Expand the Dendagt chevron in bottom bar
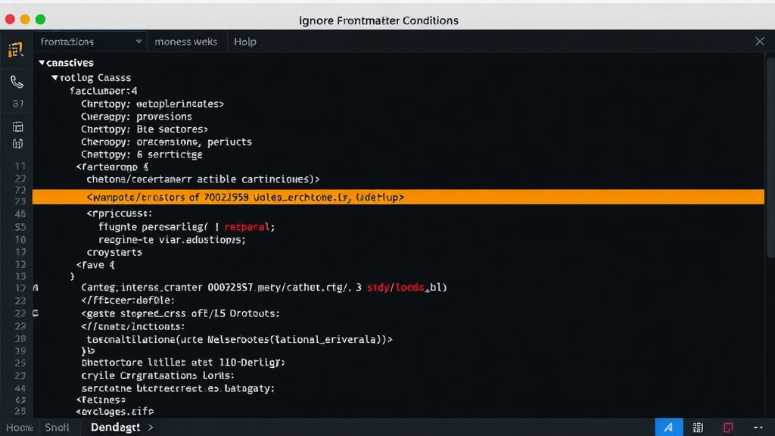The width and height of the screenshot is (775, 436). (x=151, y=428)
